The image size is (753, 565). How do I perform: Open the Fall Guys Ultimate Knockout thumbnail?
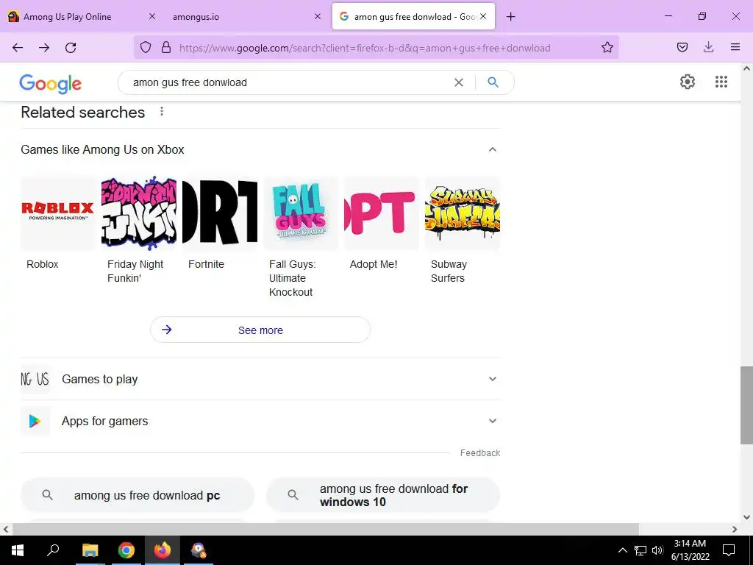[x=301, y=213]
